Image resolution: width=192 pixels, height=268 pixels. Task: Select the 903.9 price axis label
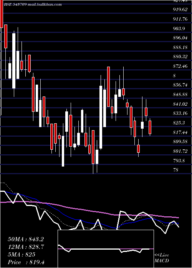coord(179,29)
